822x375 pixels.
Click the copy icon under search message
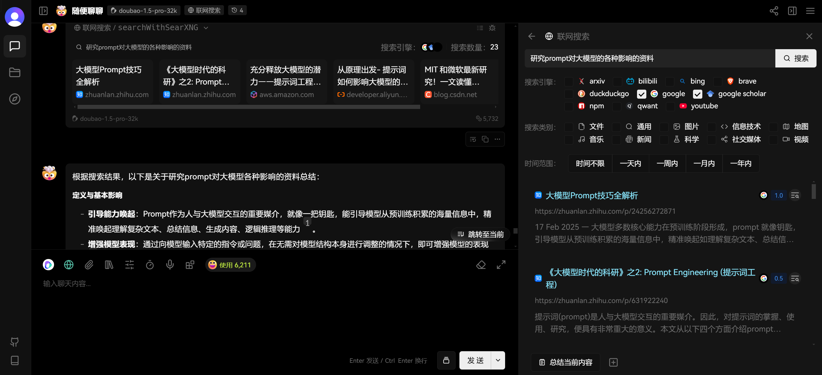(485, 139)
